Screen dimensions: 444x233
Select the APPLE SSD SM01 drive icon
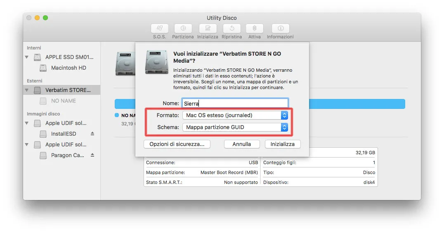pyautogui.click(x=38, y=57)
